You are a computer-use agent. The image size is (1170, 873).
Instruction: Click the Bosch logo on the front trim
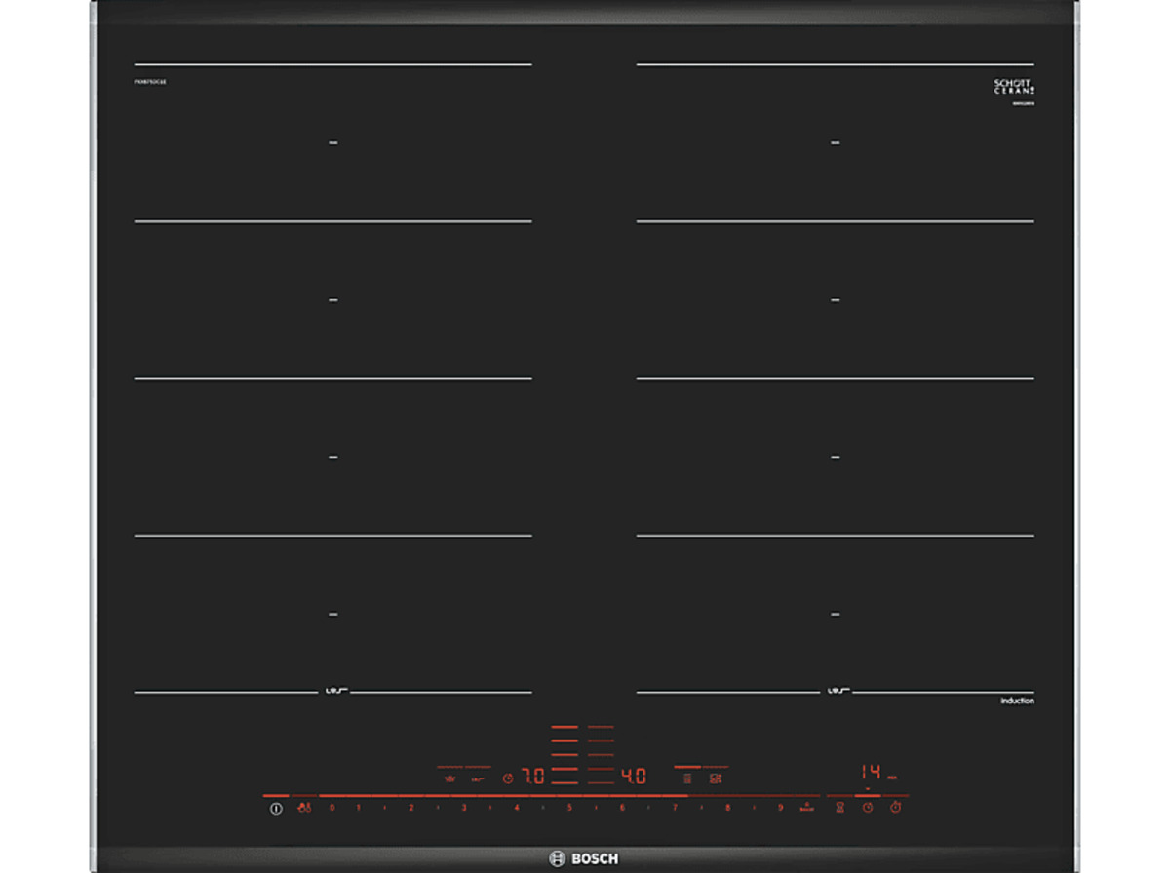tap(585, 858)
